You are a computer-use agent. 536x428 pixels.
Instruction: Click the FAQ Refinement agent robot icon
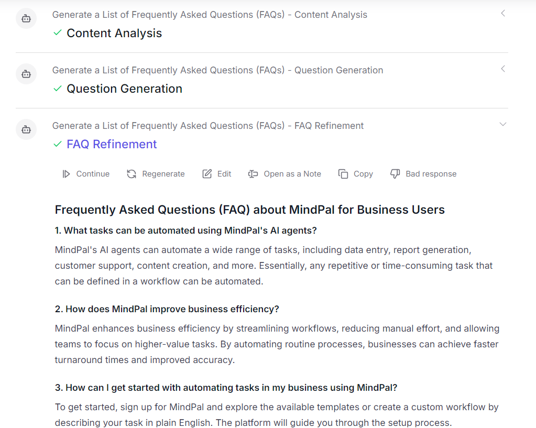[x=26, y=129]
